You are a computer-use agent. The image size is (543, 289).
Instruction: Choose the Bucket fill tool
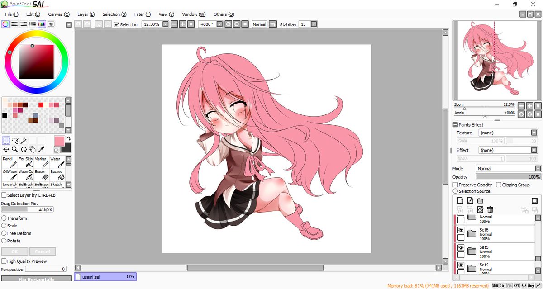tap(57, 175)
